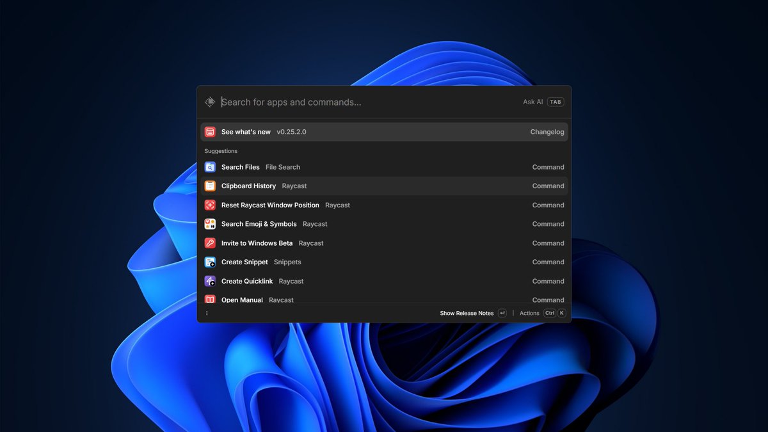Select the Open Manual command
The height and width of the screenshot is (432, 768).
tap(384, 298)
